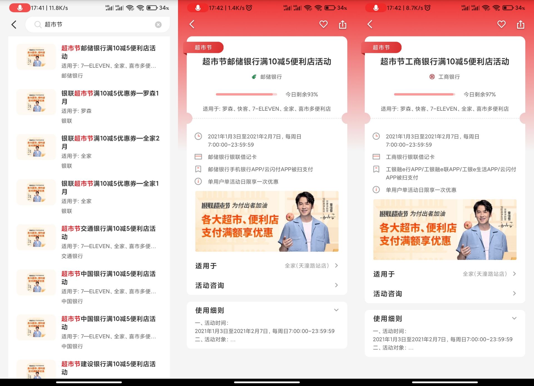Share the 邮储银行 activity page

coord(343,24)
